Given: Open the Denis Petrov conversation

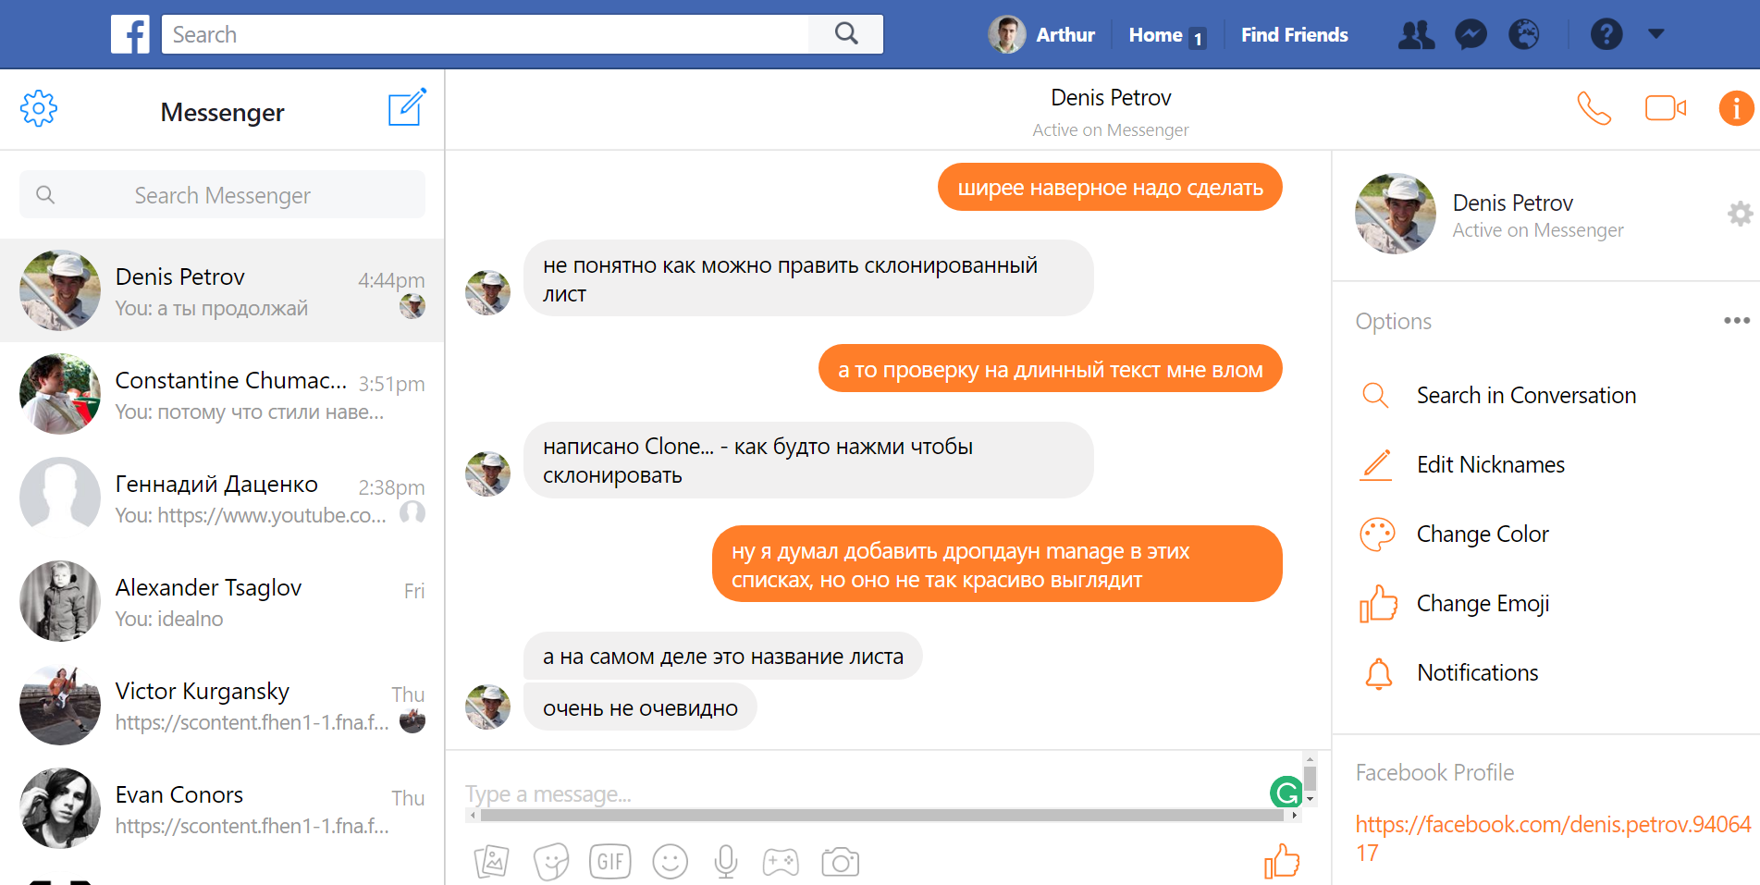Looking at the screenshot, I should click(222, 290).
